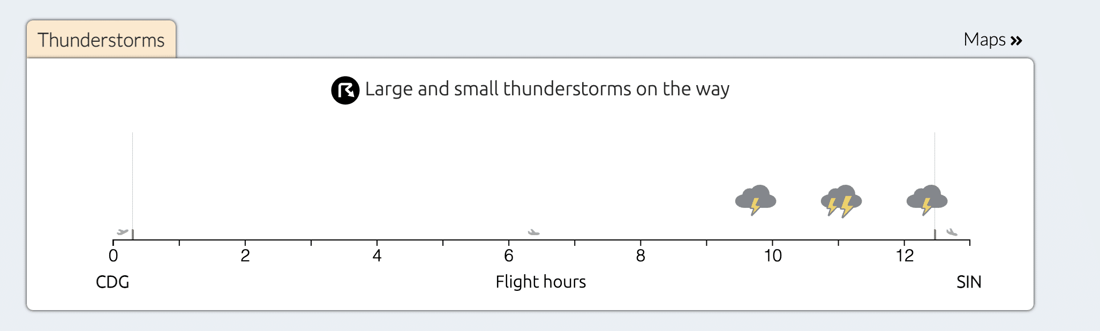The image size is (1100, 331).
Task: Click the double-lightning large thunderstorm icon
Action: [841, 200]
